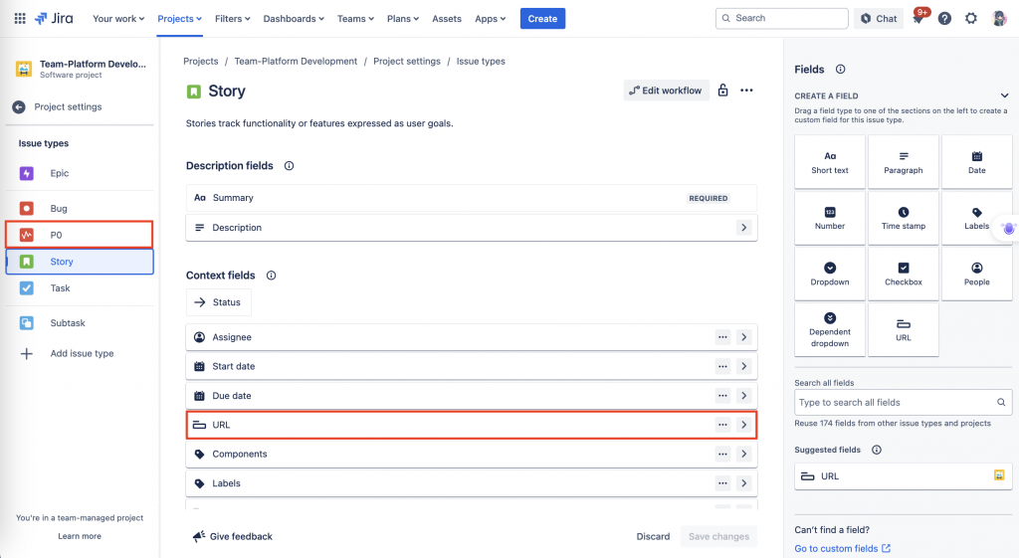This screenshot has height=558, width=1019.
Task: Open the URL field more options
Action: [722, 425]
